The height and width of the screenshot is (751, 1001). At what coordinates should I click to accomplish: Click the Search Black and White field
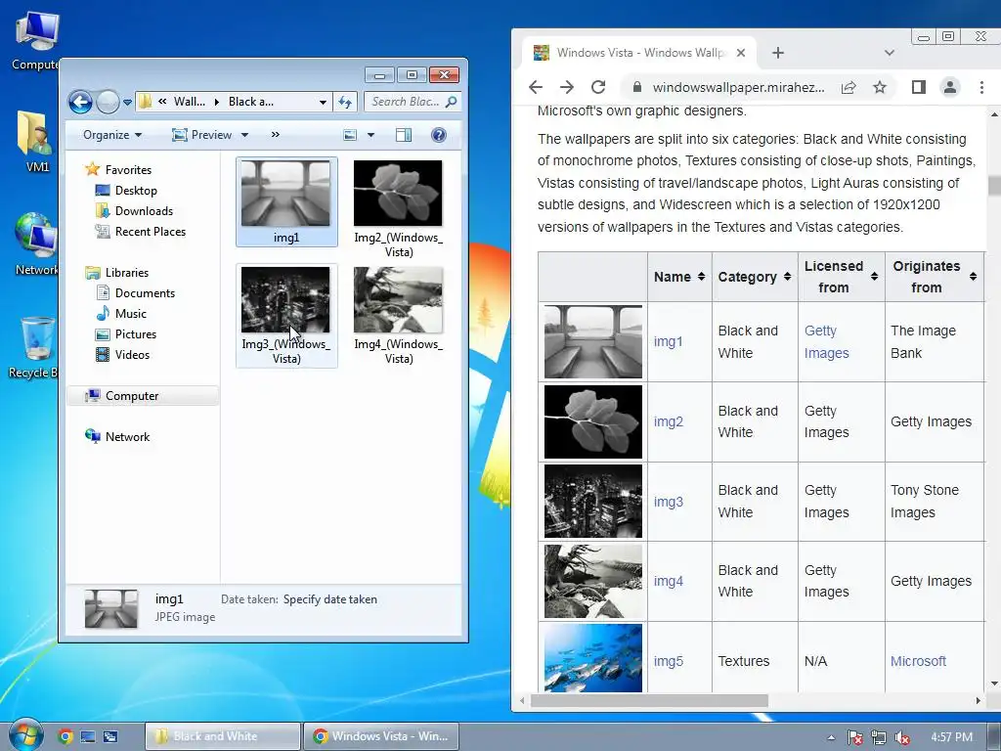coord(412,102)
